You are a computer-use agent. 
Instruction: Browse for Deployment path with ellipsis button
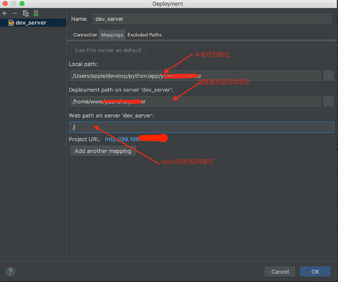point(328,101)
